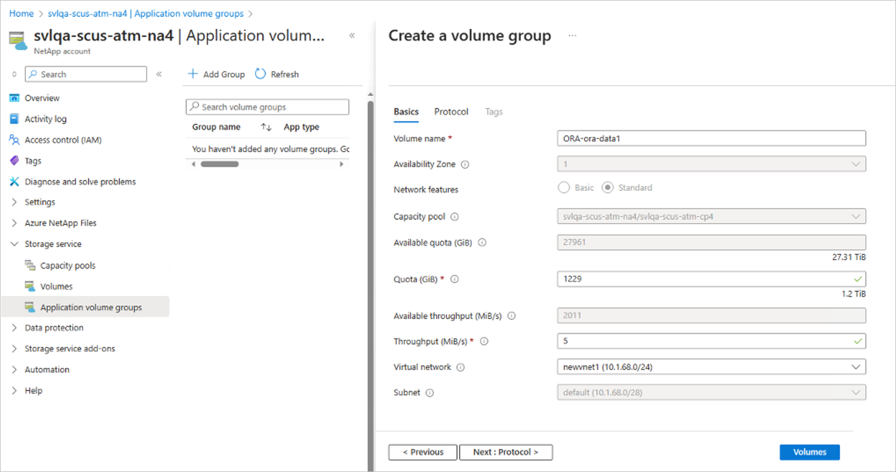
Task: Click the Access control (IAM) icon
Action: point(15,139)
